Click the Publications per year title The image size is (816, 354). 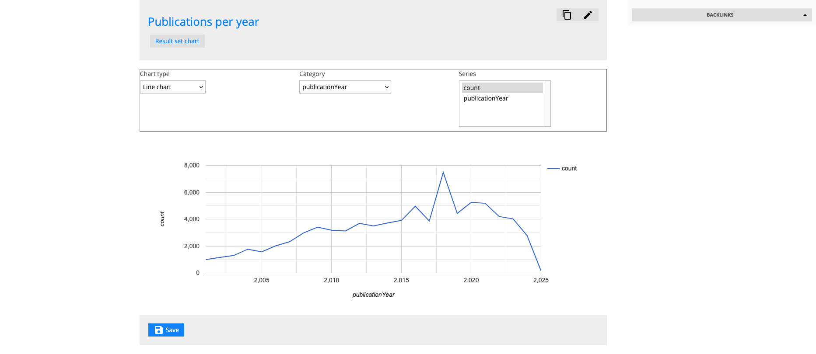[203, 22]
